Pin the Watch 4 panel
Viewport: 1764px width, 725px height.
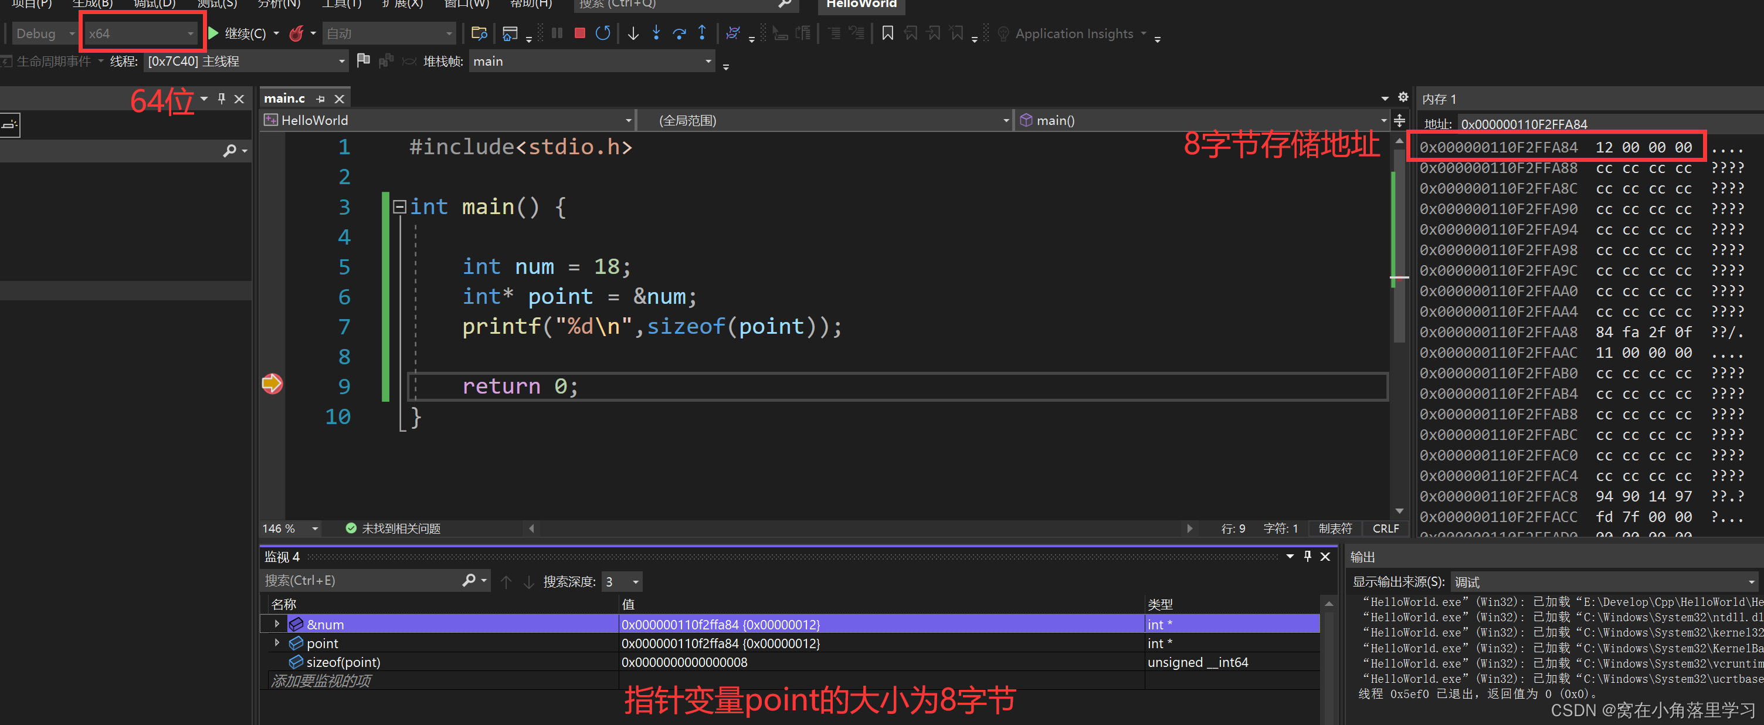click(x=1307, y=557)
